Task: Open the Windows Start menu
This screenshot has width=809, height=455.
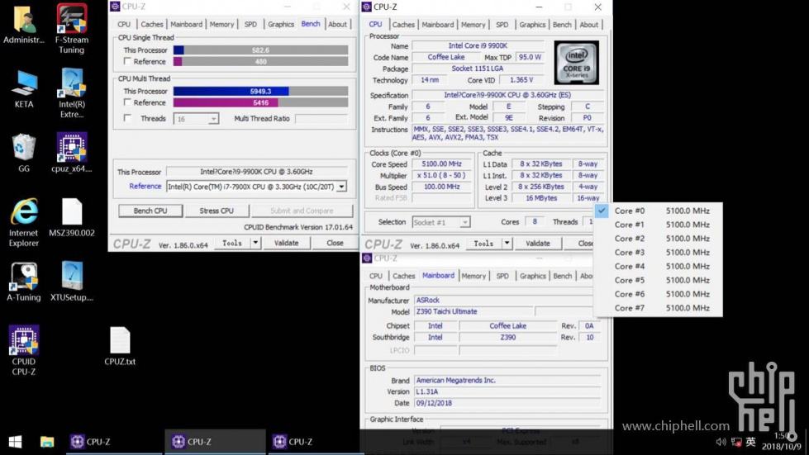Action: coord(15,442)
